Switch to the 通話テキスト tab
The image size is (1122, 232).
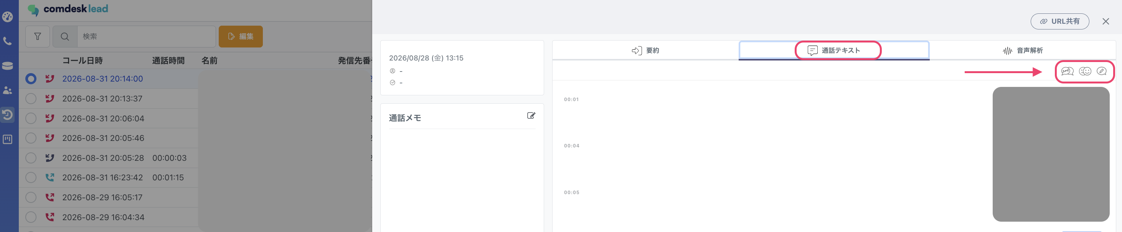pos(834,51)
